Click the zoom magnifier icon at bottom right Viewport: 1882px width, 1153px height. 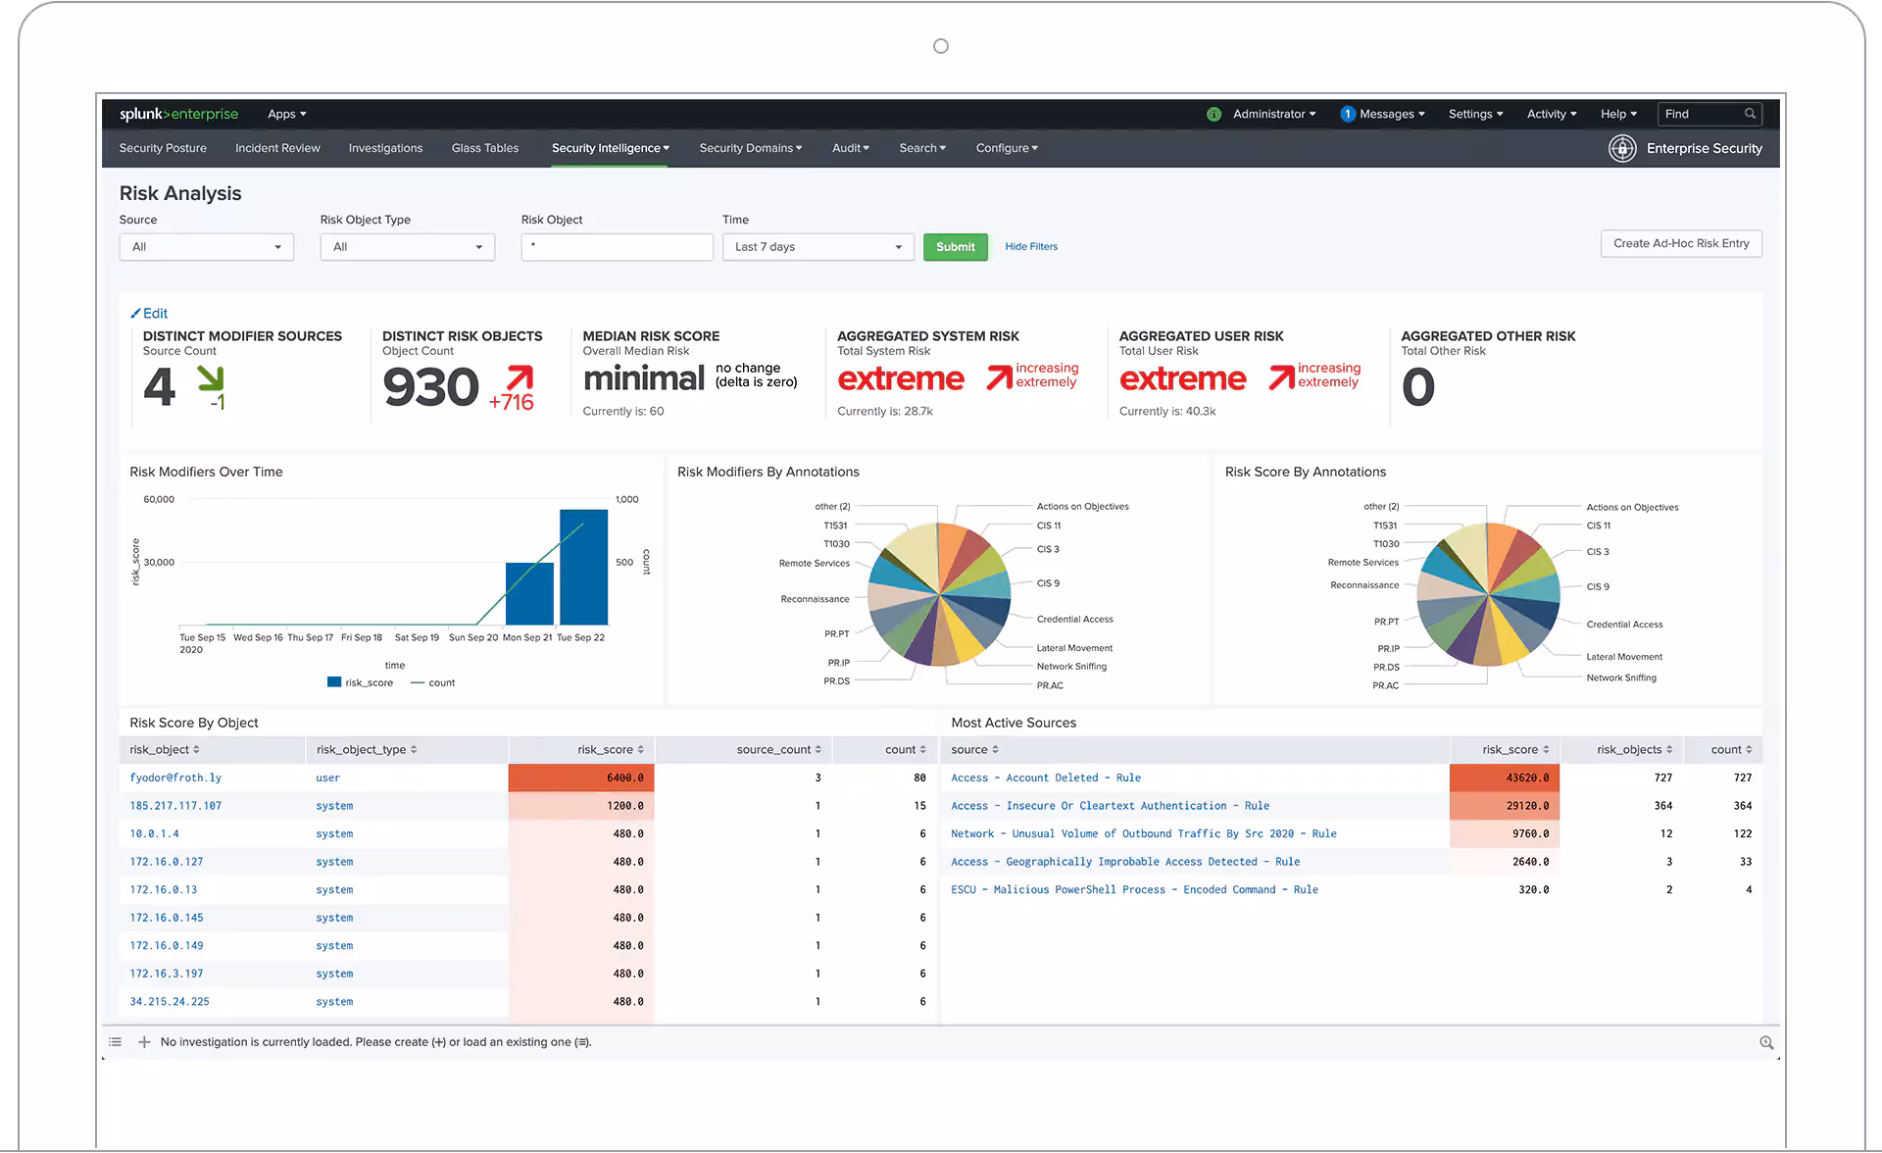[x=1766, y=1043]
